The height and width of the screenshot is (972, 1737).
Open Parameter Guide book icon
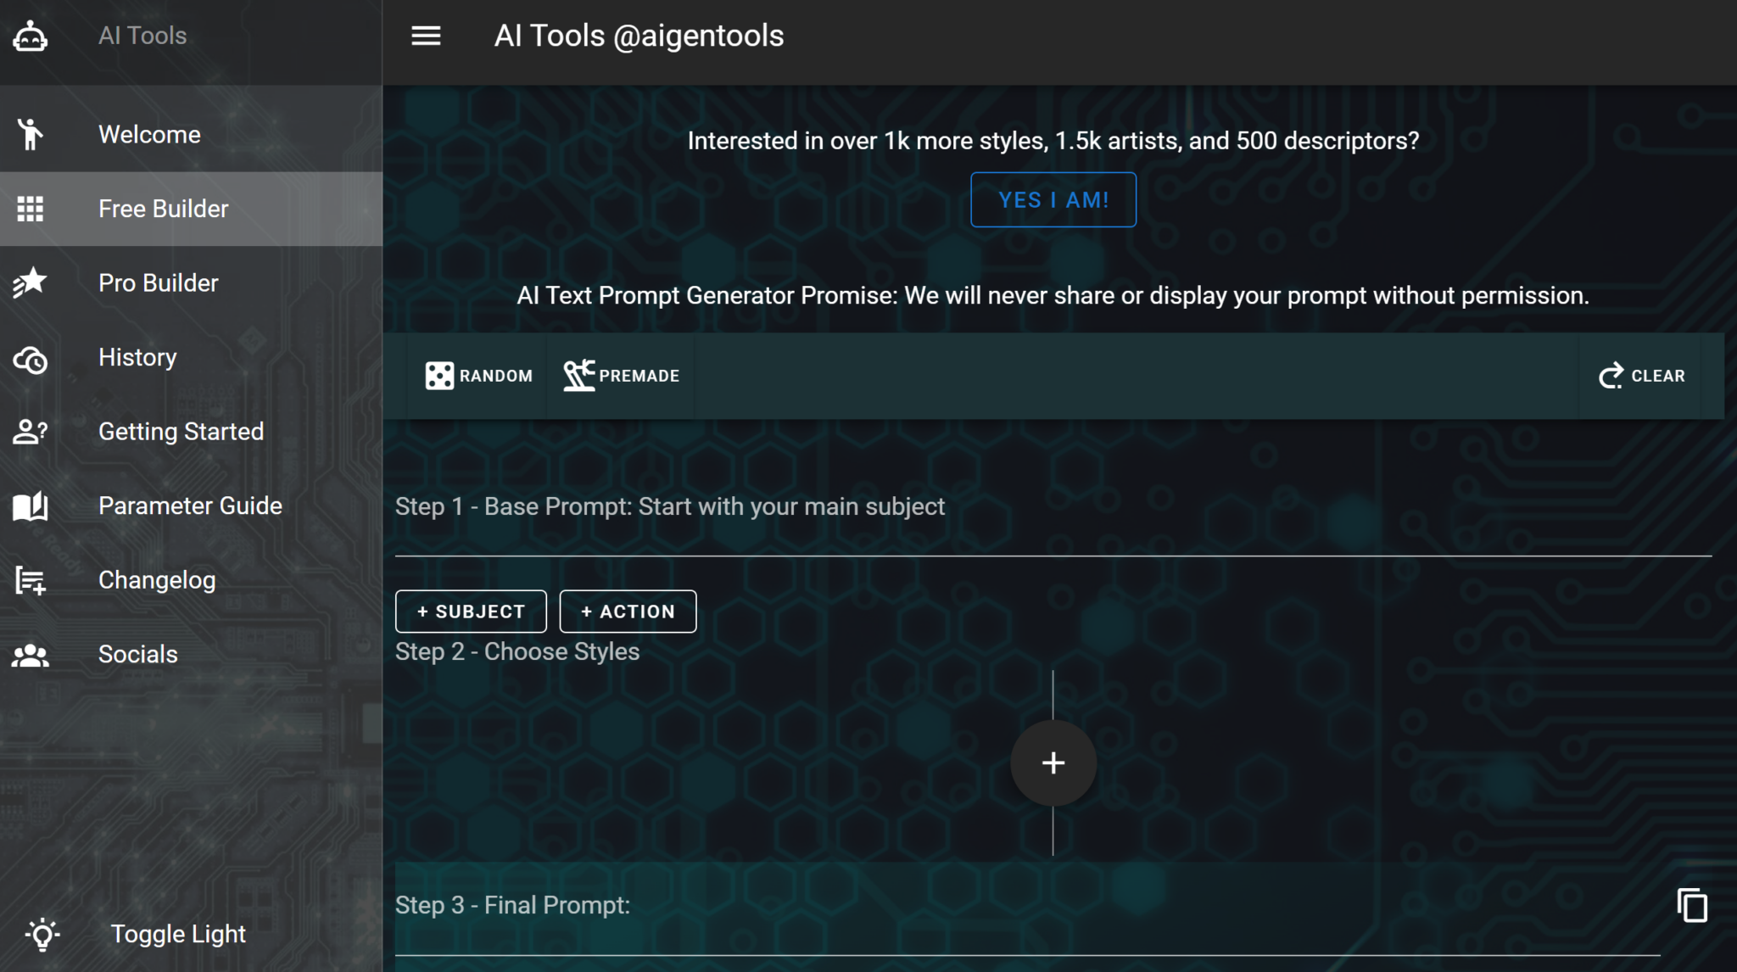[30, 506]
